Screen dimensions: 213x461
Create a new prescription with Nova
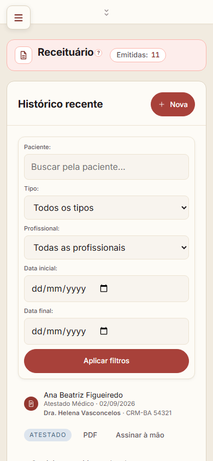click(x=173, y=104)
